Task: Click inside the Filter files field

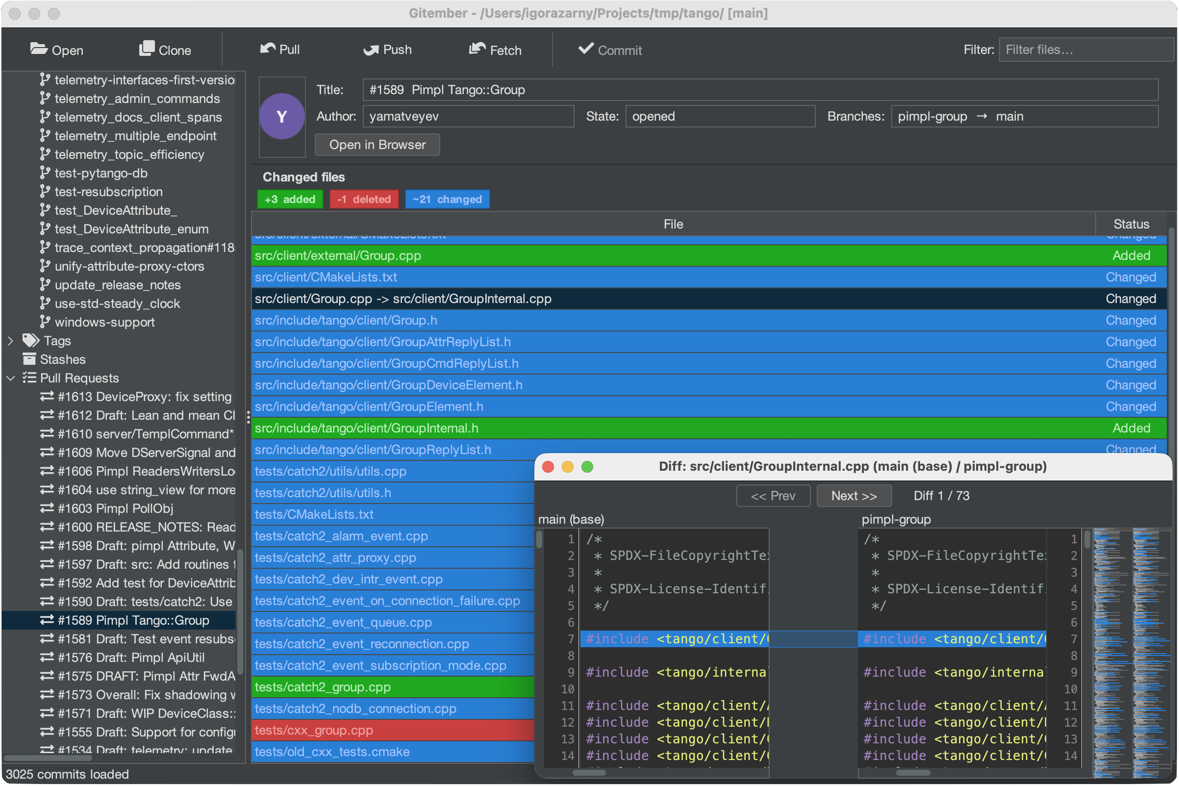Action: 1086,49
